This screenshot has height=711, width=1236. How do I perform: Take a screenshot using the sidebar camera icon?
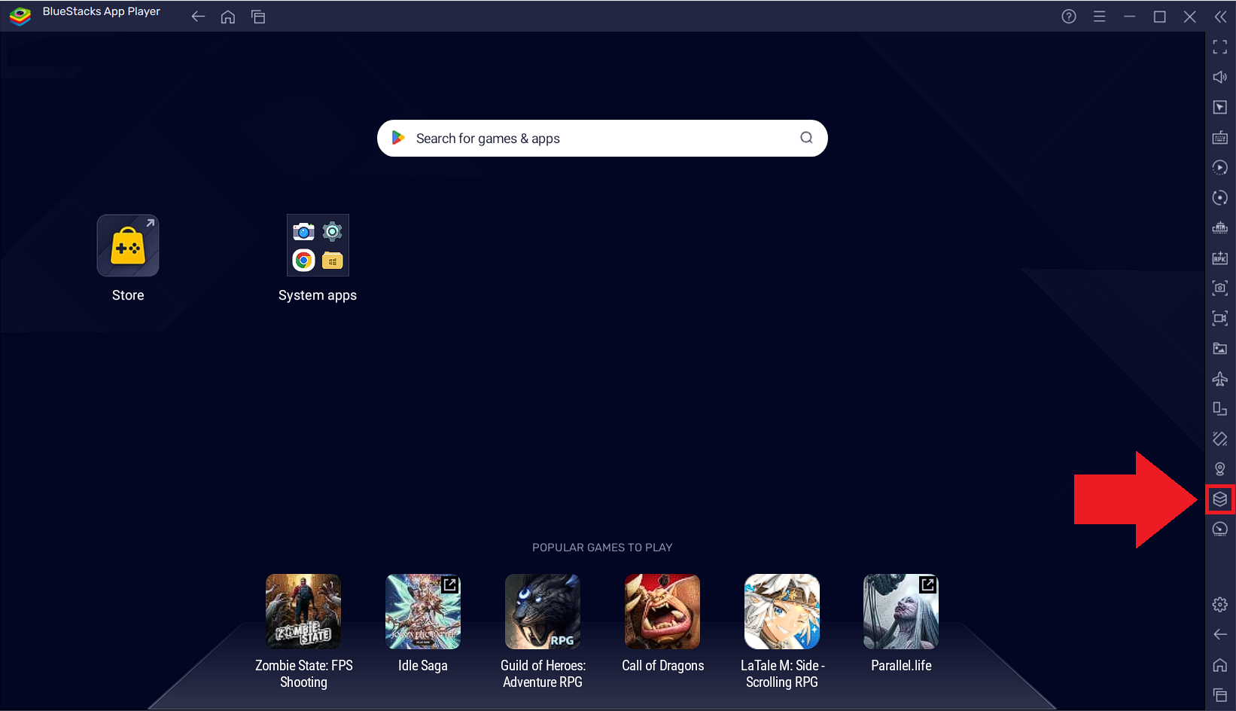[1220, 288]
